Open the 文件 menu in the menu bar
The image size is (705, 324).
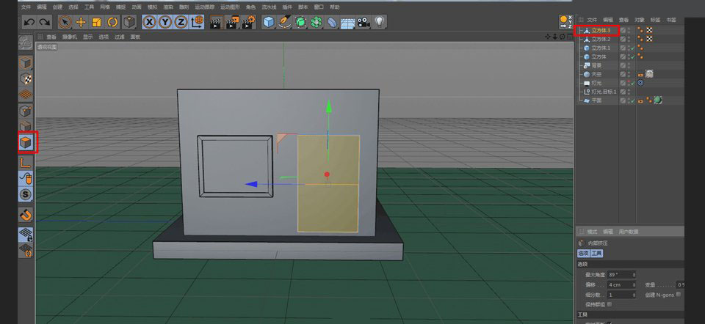click(x=26, y=7)
